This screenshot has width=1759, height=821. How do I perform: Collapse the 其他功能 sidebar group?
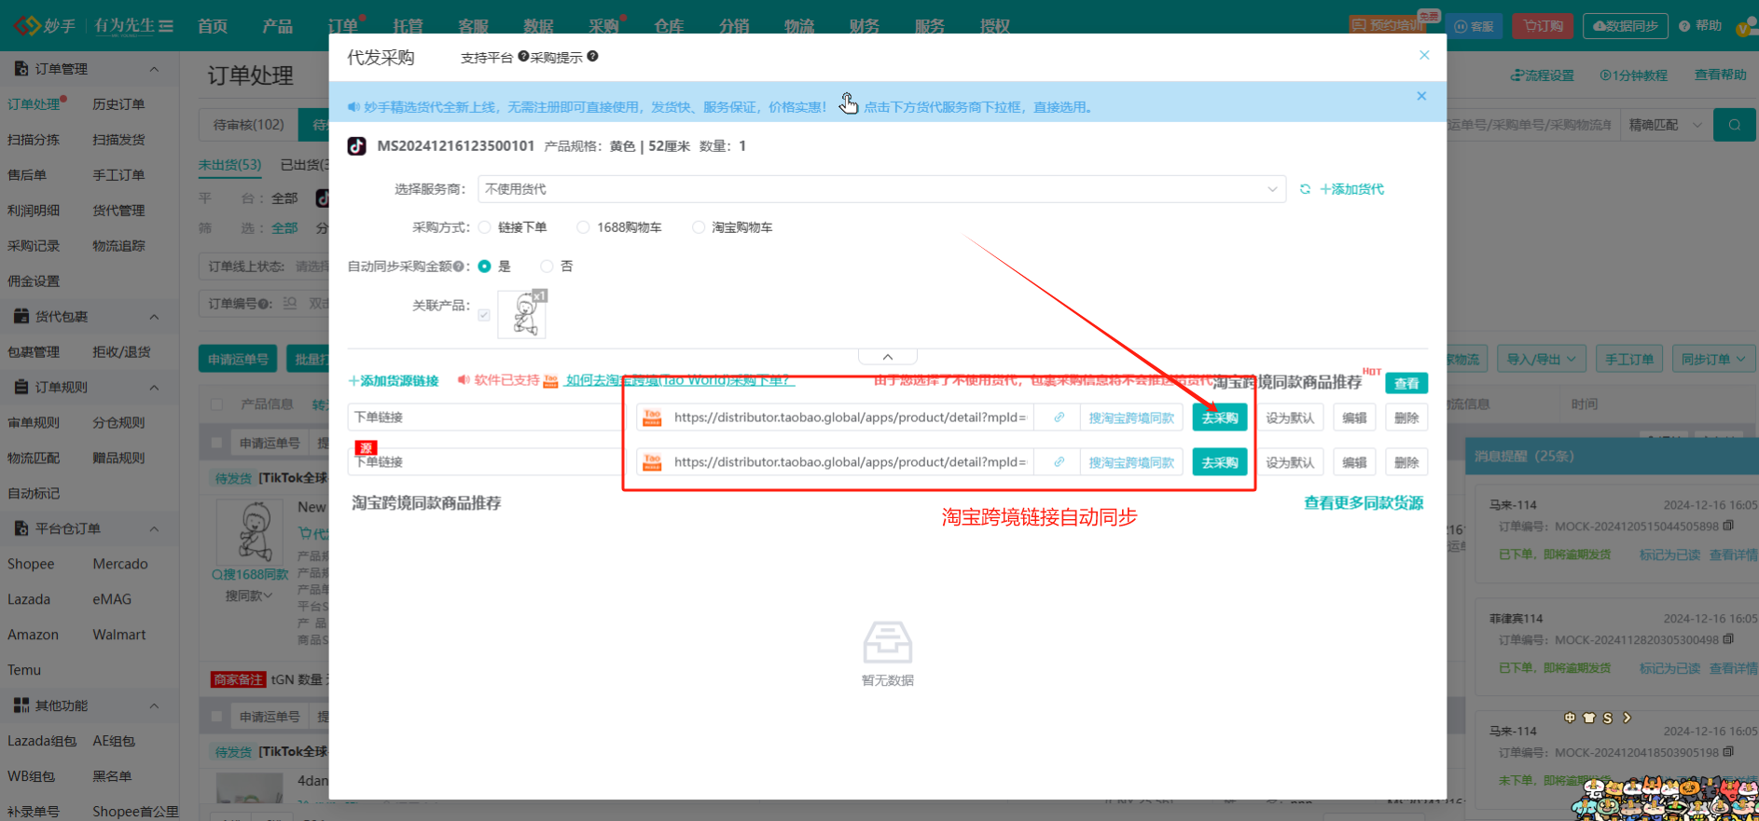click(155, 706)
